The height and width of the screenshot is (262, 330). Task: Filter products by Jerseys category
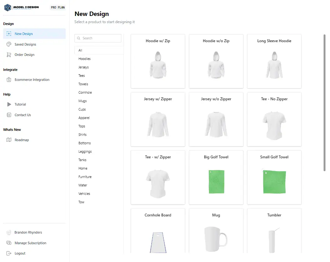coord(84,67)
